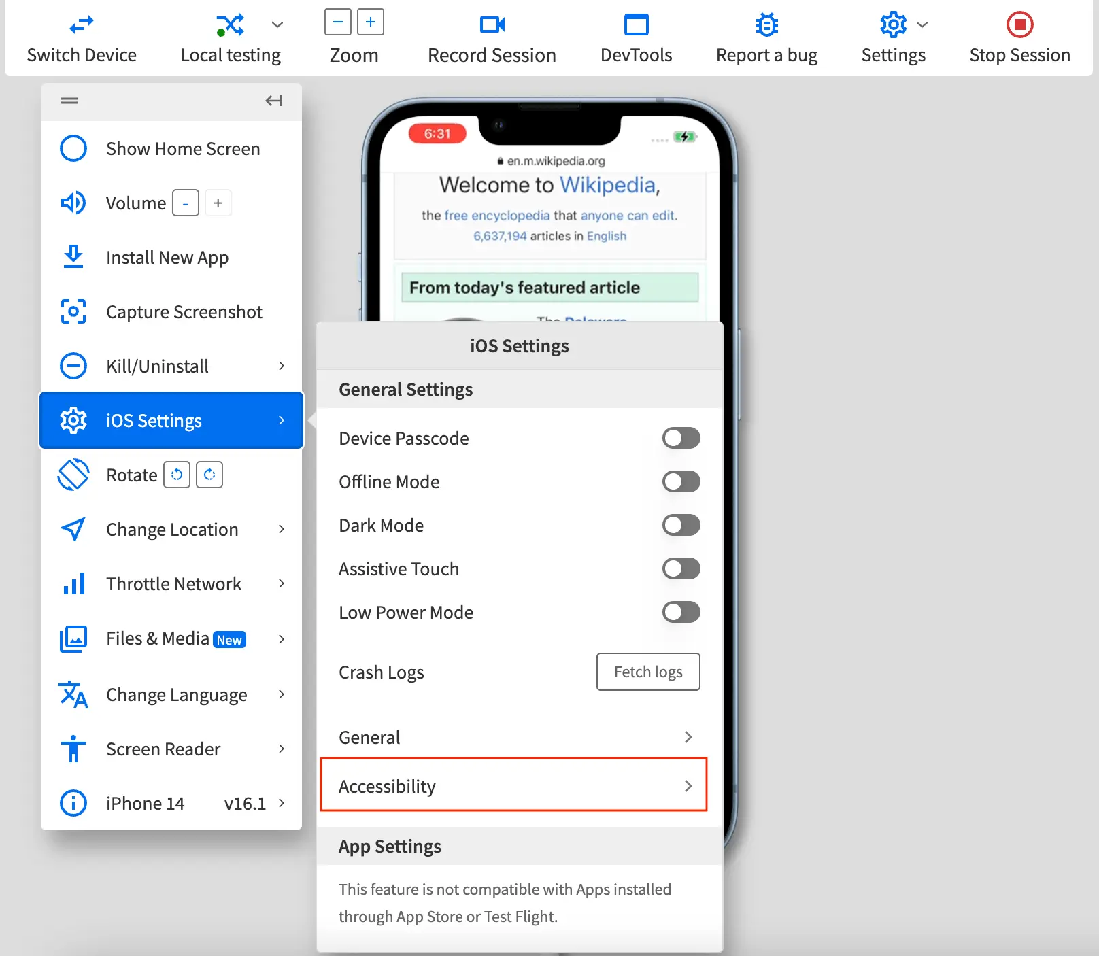Collapse sidebar using the left arrow icon
Screen dimensions: 1099x956
coord(273,101)
